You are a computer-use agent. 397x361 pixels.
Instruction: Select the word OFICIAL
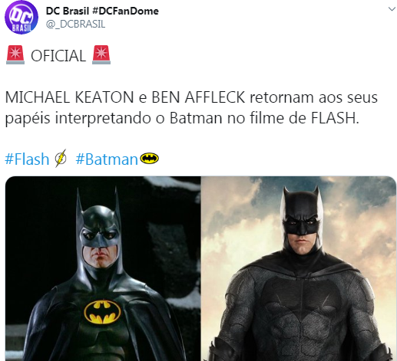58,56
